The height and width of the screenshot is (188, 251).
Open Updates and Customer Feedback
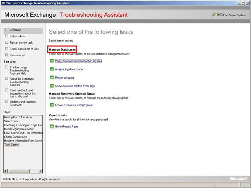(x=23, y=103)
